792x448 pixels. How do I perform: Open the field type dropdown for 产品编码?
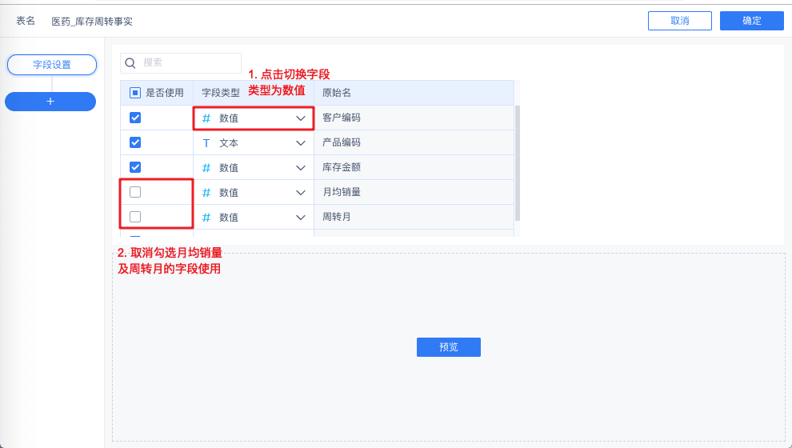(254, 143)
